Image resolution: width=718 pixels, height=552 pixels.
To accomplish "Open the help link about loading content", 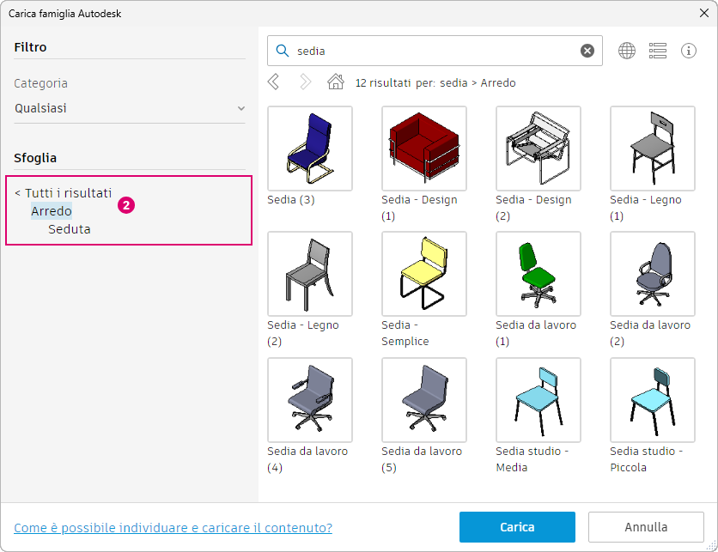I will pyautogui.click(x=173, y=527).
